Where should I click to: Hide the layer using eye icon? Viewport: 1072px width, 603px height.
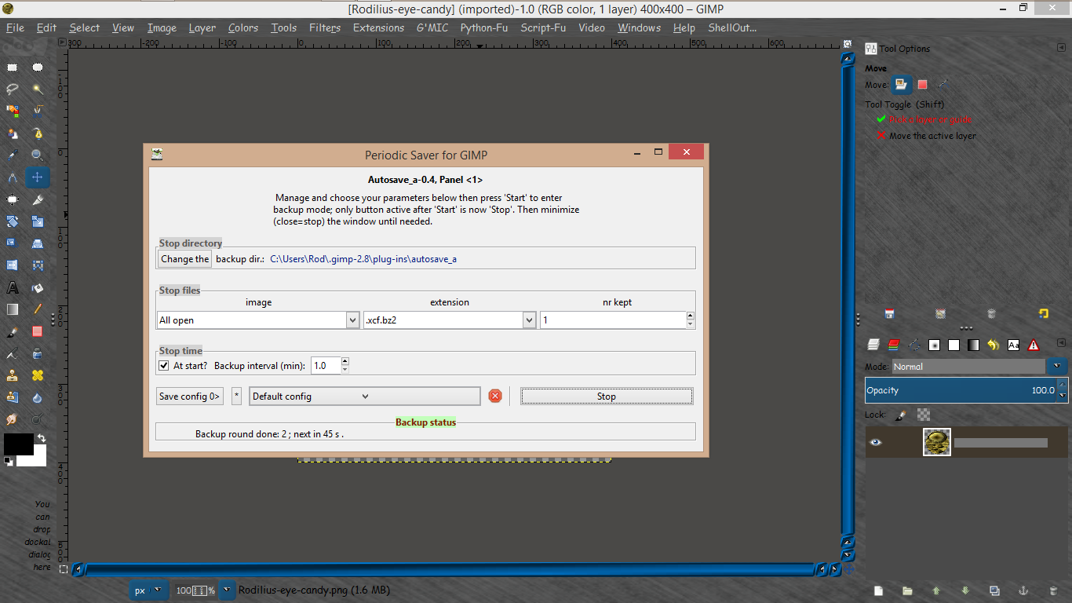click(876, 443)
